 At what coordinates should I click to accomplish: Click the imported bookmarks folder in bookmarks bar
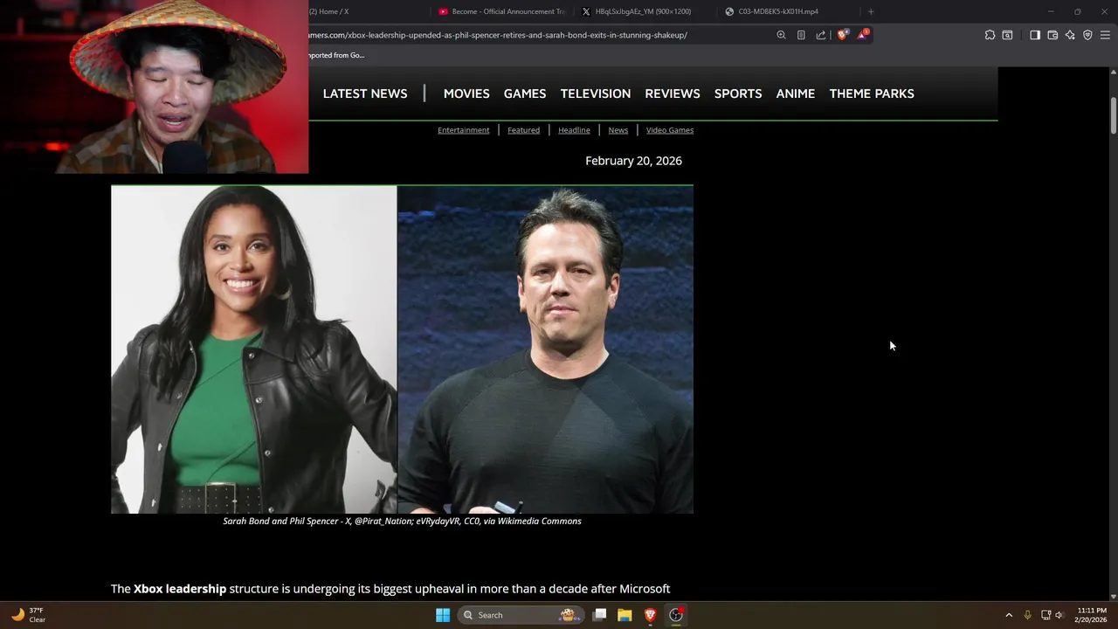(336, 55)
